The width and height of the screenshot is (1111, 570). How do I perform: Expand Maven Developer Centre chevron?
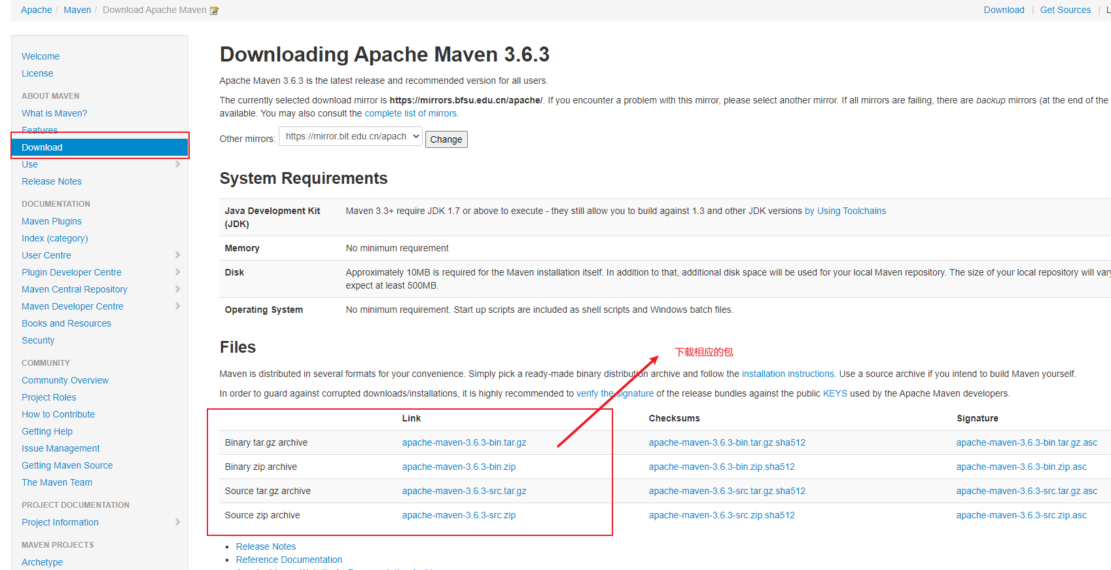178,306
